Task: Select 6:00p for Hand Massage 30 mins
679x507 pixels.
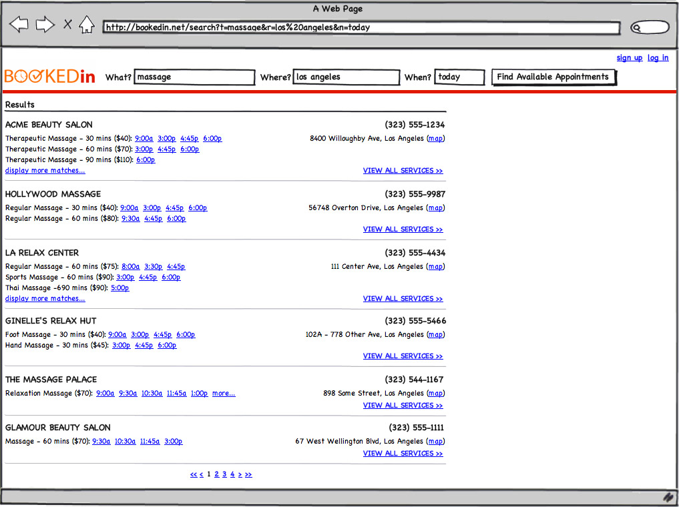Action: 167,345
